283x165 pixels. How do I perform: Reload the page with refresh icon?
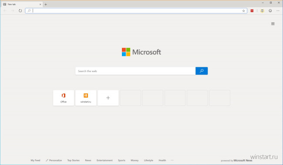point(20,11)
